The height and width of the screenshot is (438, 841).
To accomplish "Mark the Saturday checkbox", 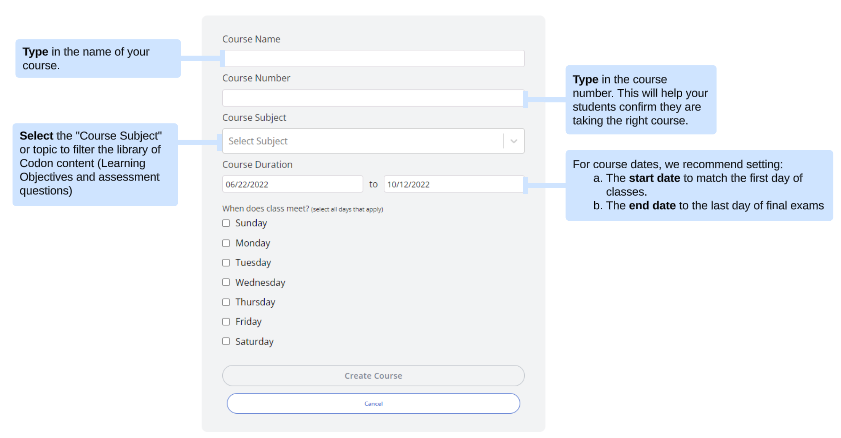I will (x=226, y=342).
